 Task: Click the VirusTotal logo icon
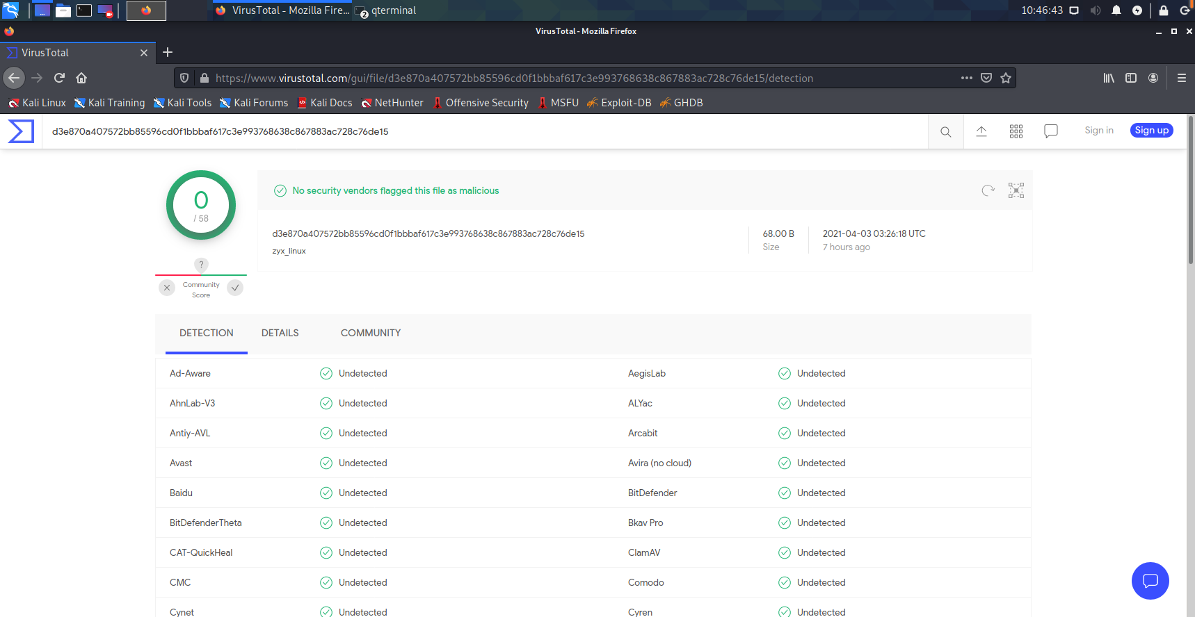[x=21, y=131]
